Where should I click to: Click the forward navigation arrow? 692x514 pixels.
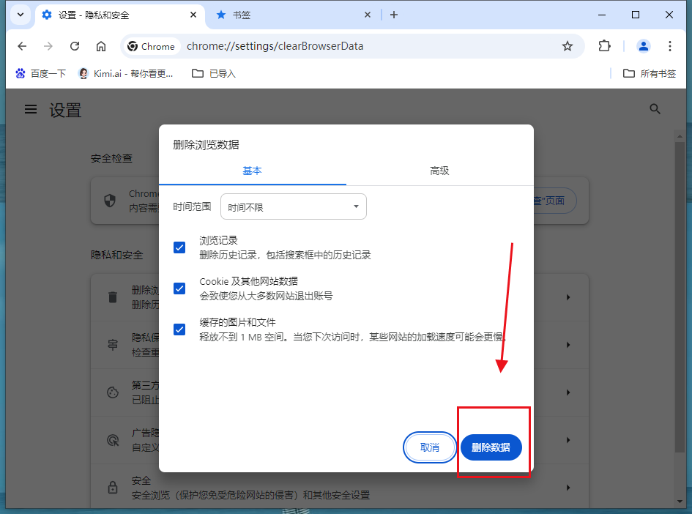coord(48,46)
